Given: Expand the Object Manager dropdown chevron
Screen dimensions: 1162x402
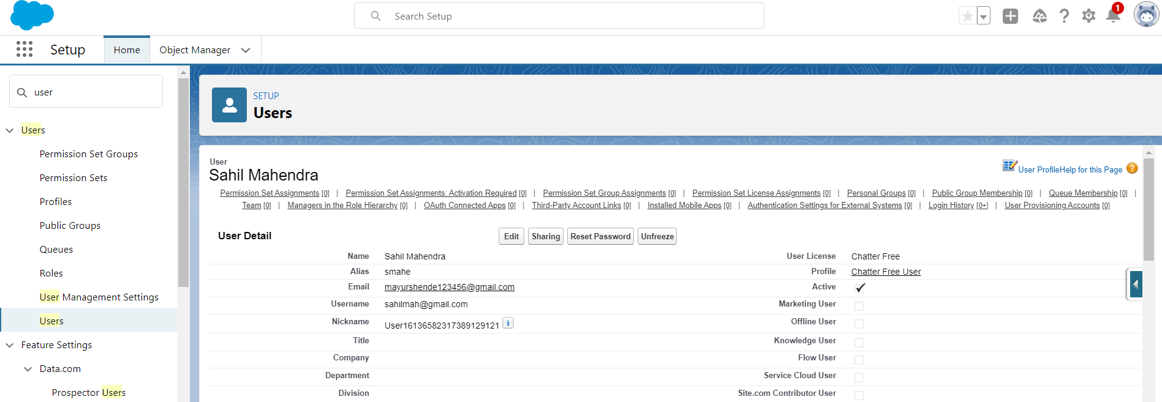Looking at the screenshot, I should 246,50.
